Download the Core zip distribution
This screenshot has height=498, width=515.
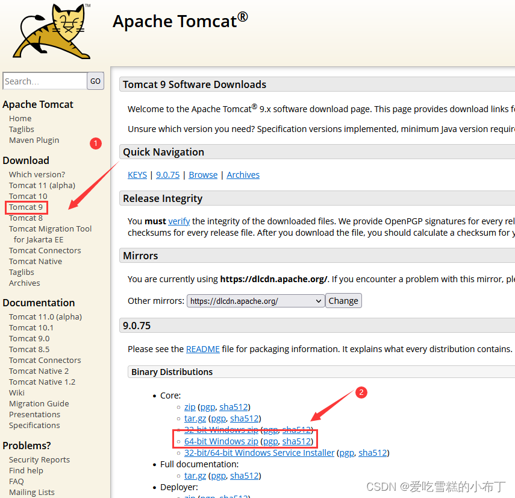(190, 407)
